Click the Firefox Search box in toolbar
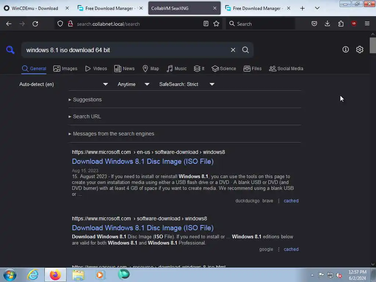 tap(260, 24)
